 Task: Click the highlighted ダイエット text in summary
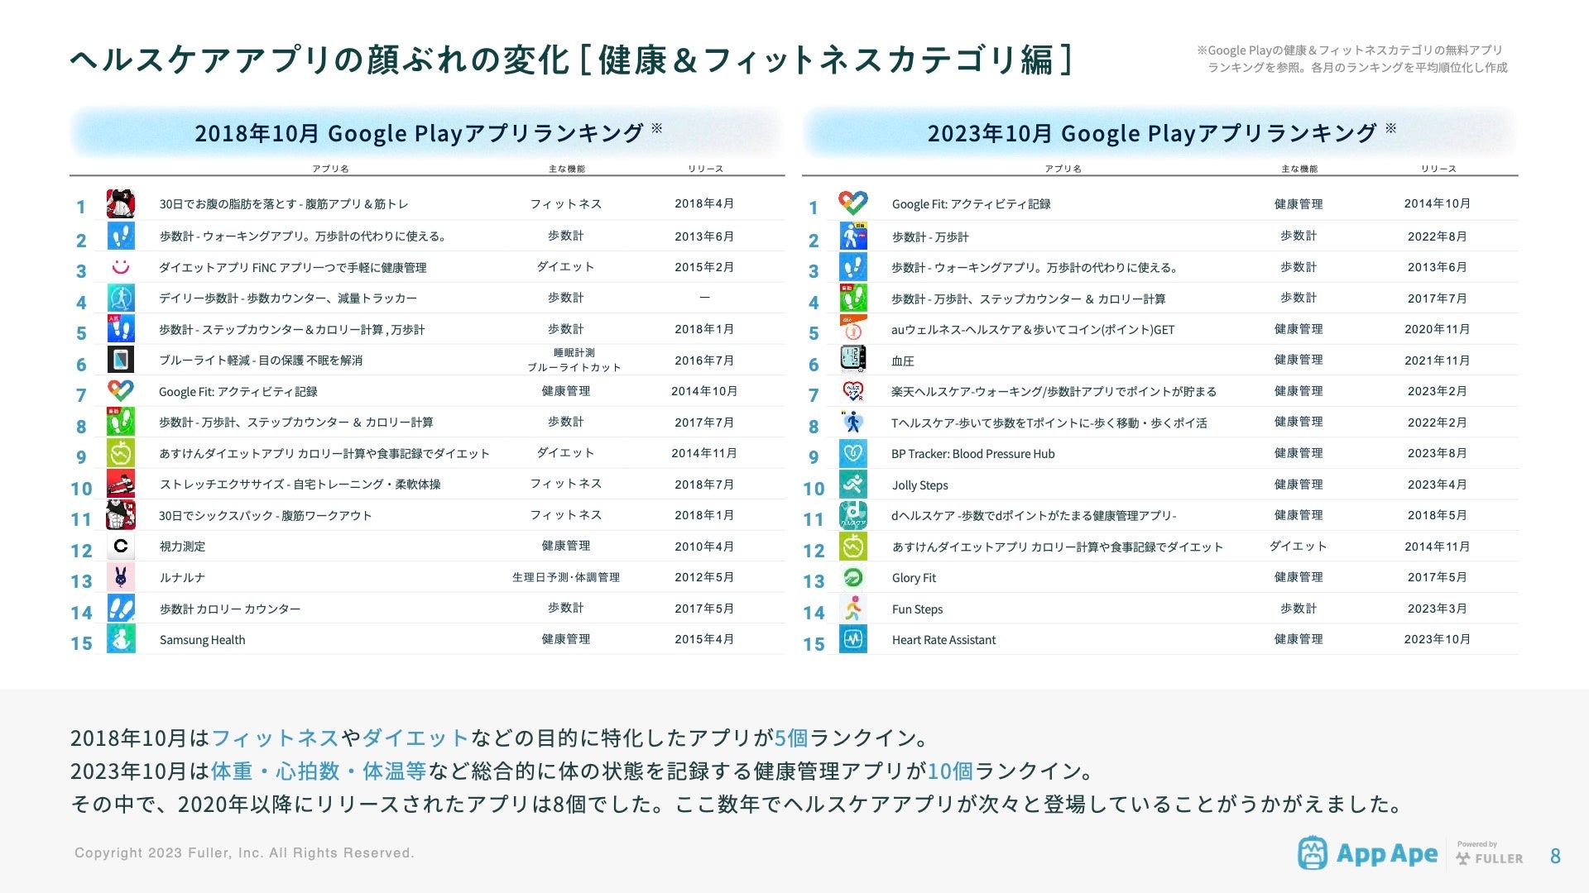(x=415, y=738)
